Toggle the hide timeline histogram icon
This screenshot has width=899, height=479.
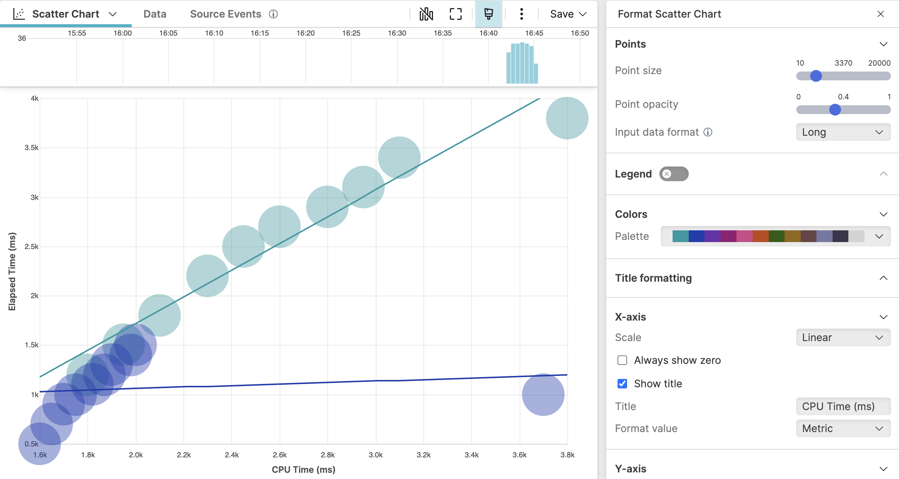(426, 14)
